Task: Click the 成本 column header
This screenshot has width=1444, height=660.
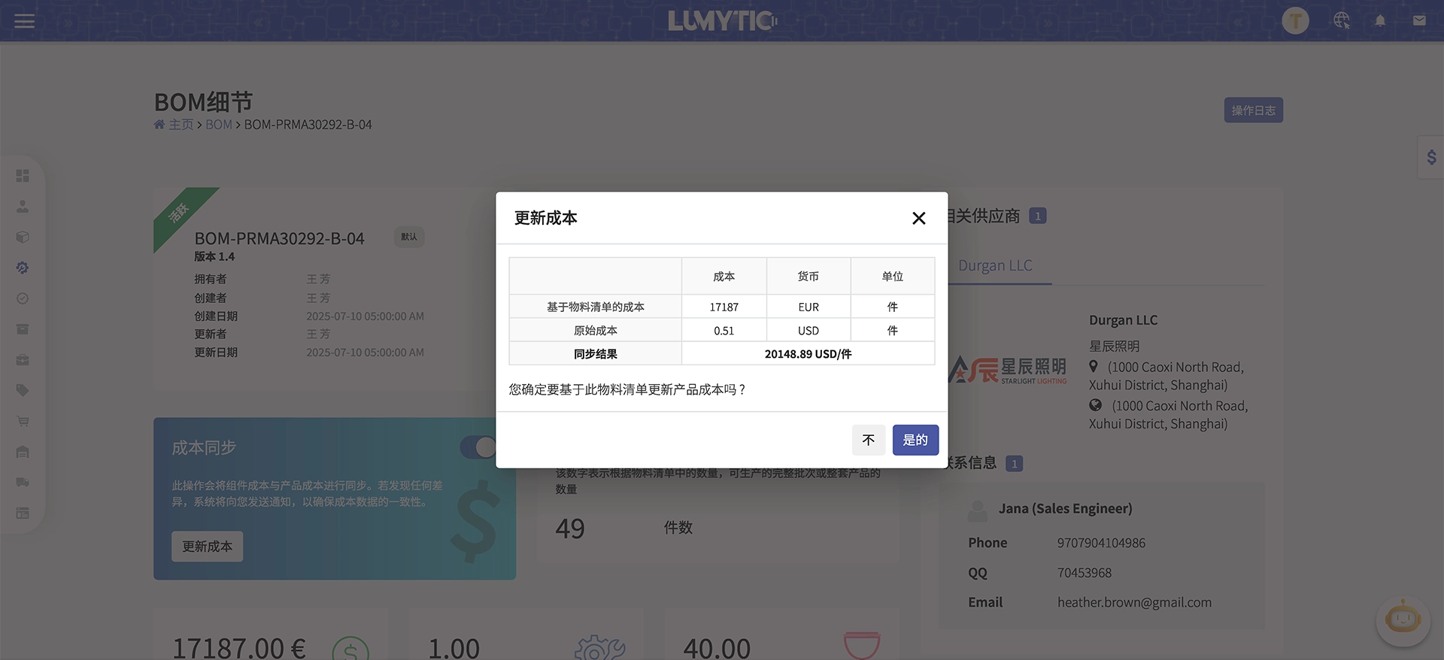Action: (724, 277)
